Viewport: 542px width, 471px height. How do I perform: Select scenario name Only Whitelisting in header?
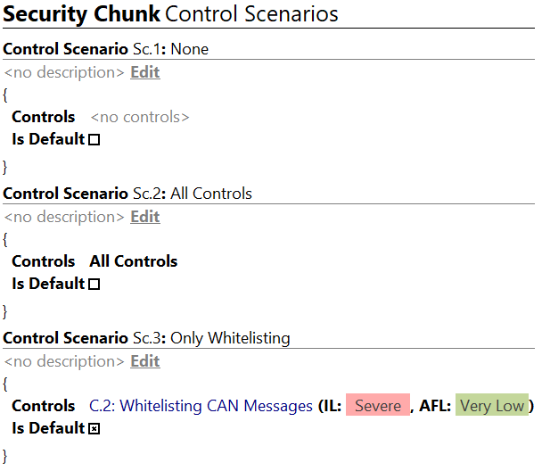click(230, 338)
